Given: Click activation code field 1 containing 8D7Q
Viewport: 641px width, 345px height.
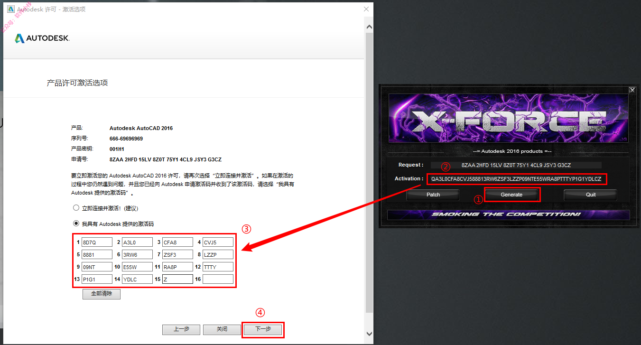Looking at the screenshot, I should pos(97,242).
